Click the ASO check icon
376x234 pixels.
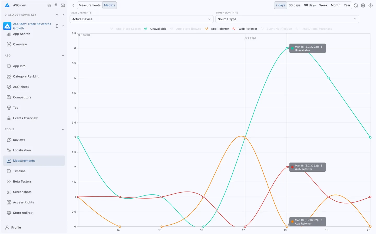point(9,87)
